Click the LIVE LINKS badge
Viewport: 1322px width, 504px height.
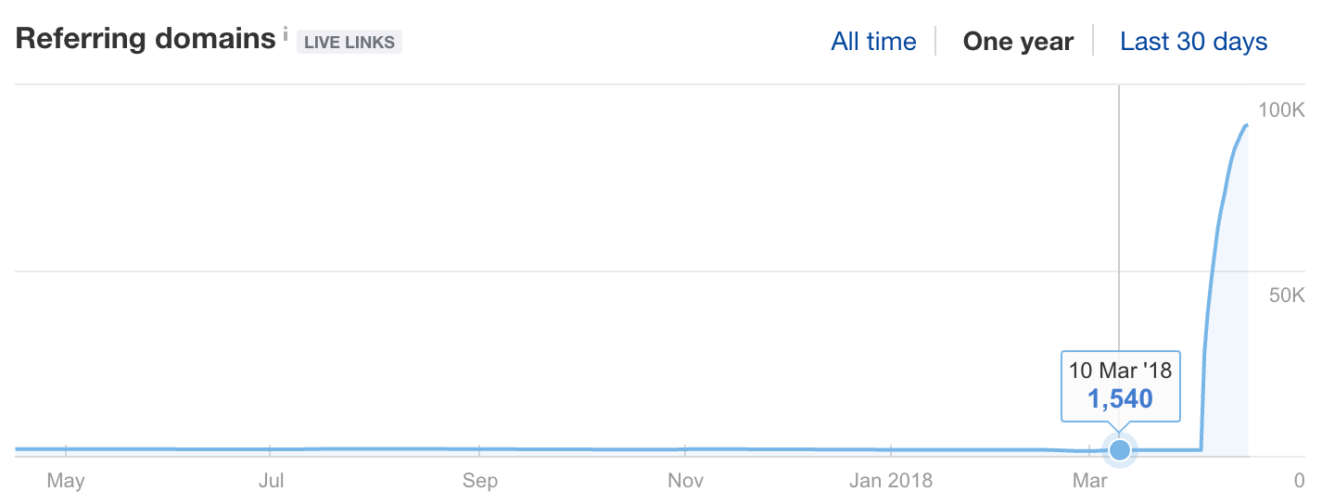[x=350, y=42]
